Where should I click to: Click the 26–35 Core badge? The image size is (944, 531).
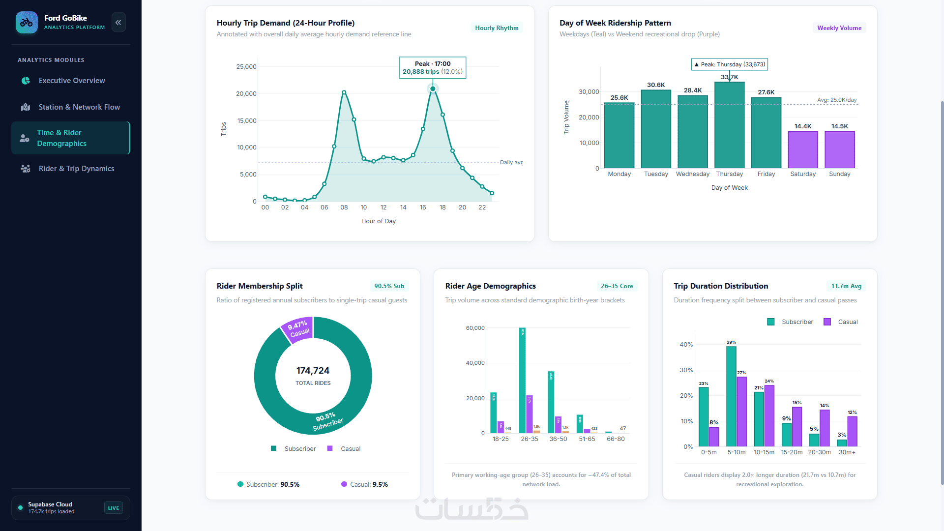(617, 286)
